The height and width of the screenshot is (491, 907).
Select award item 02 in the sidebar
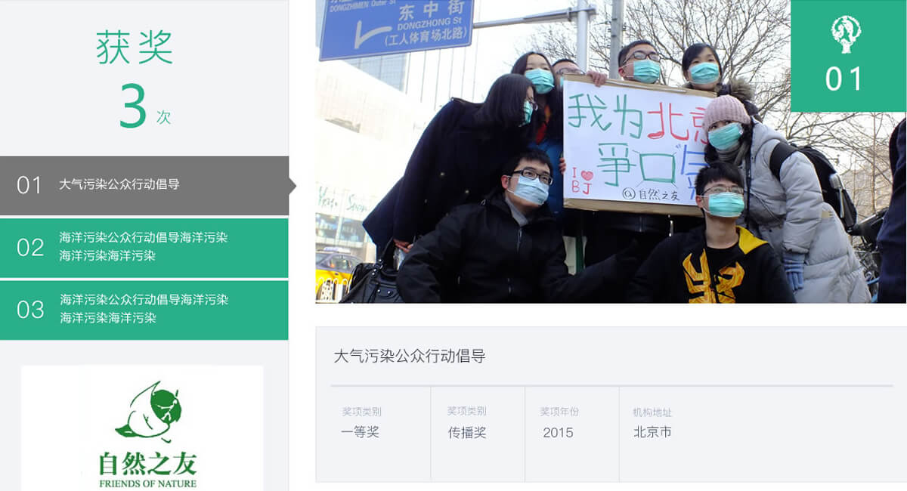coord(144,247)
